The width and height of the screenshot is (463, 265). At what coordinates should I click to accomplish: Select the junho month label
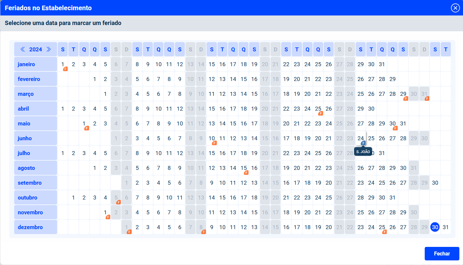(36, 138)
